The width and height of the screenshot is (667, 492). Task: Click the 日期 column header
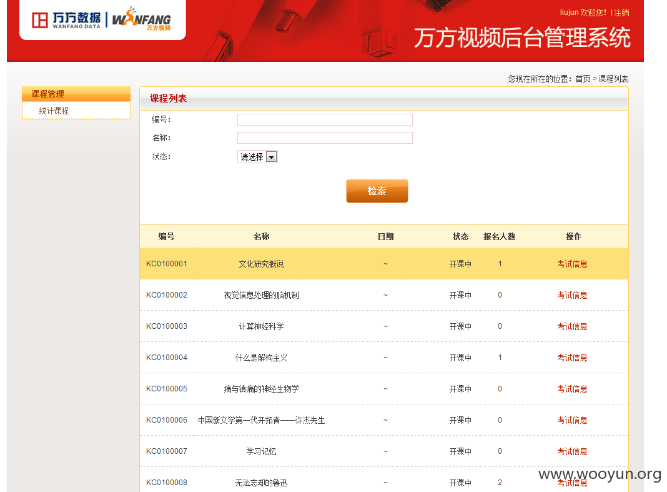386,236
